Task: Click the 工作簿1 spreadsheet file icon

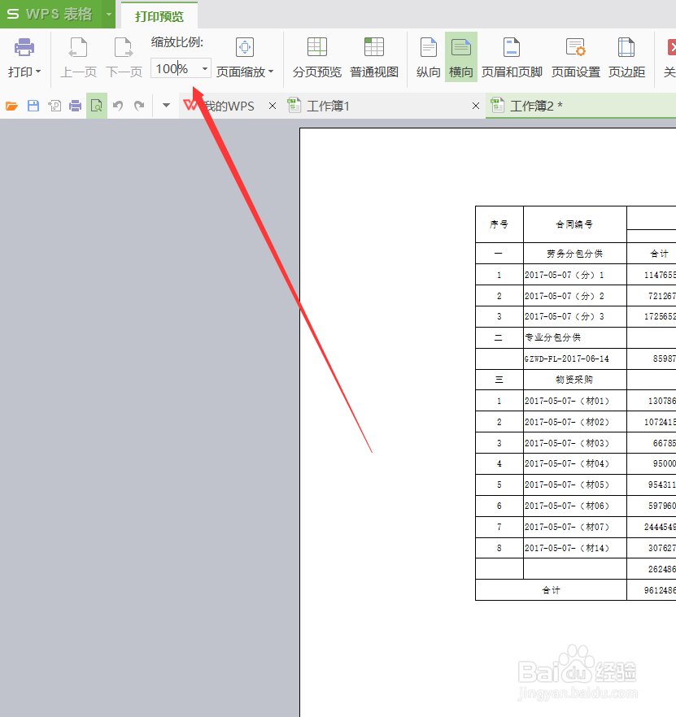Action: (x=294, y=106)
